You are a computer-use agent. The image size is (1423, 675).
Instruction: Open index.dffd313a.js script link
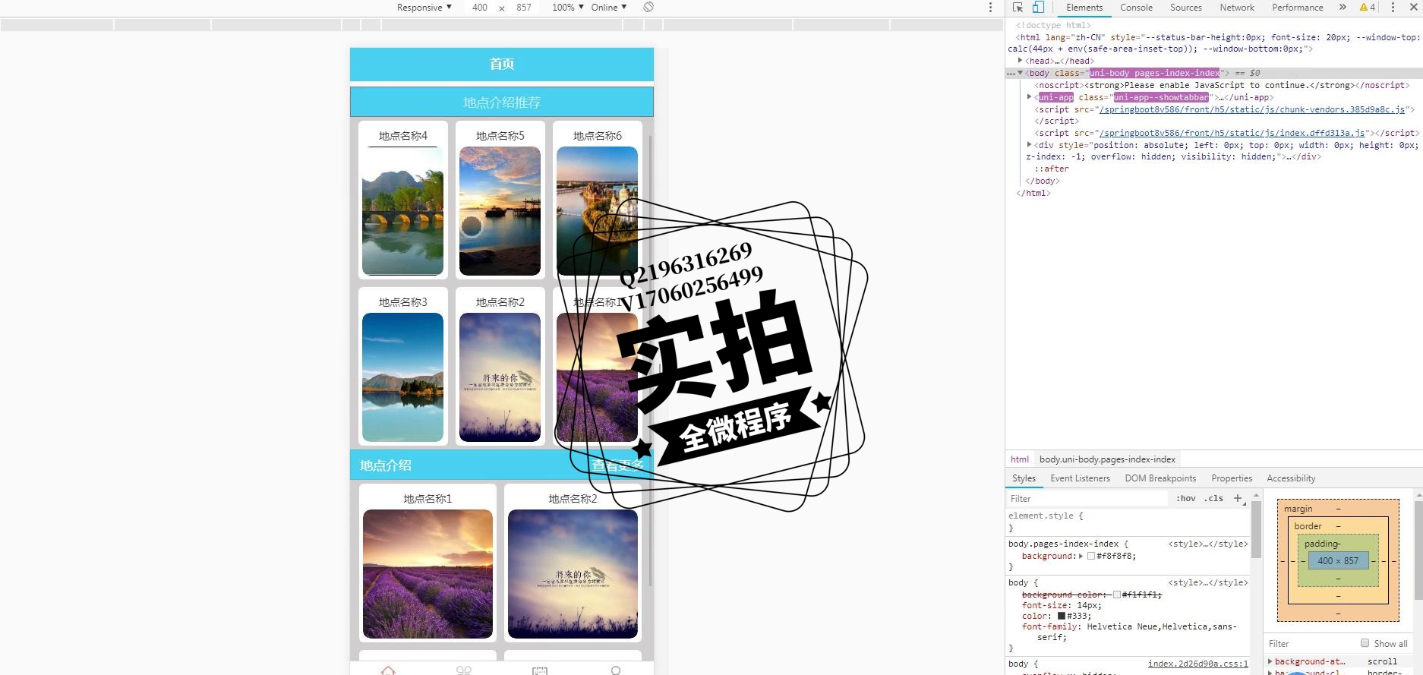click(1232, 133)
